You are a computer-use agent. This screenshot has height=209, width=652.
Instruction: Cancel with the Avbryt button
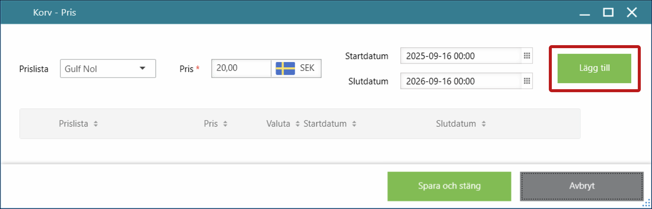pos(581,186)
